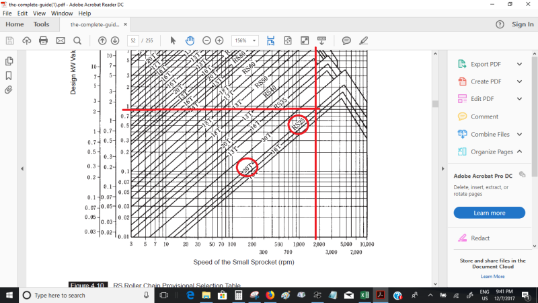This screenshot has width=538, height=303.
Task: Expand the Edit PDF section chevron
Action: (519, 98)
